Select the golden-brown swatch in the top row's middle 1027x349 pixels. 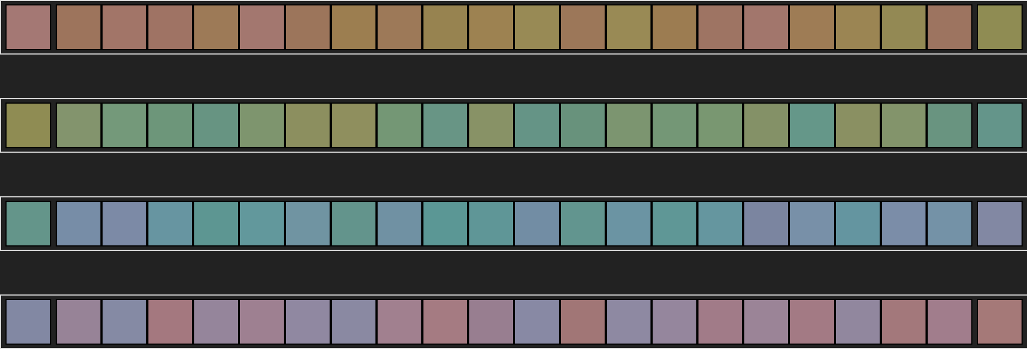pos(354,27)
